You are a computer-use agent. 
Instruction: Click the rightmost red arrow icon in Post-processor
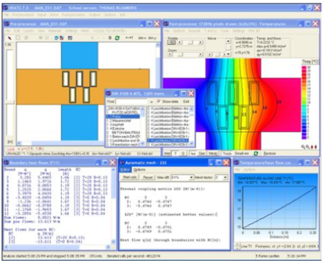[315, 147]
